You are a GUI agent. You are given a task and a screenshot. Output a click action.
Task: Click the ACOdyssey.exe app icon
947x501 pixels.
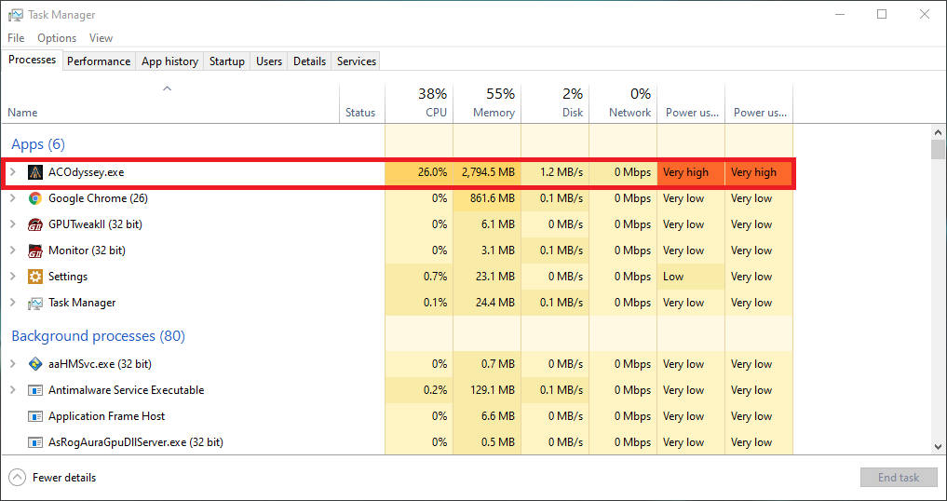(35, 172)
